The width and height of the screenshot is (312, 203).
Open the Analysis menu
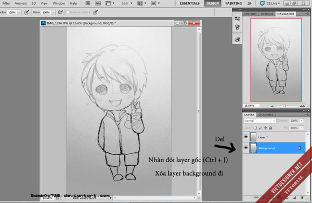pyautogui.click(x=20, y=3)
